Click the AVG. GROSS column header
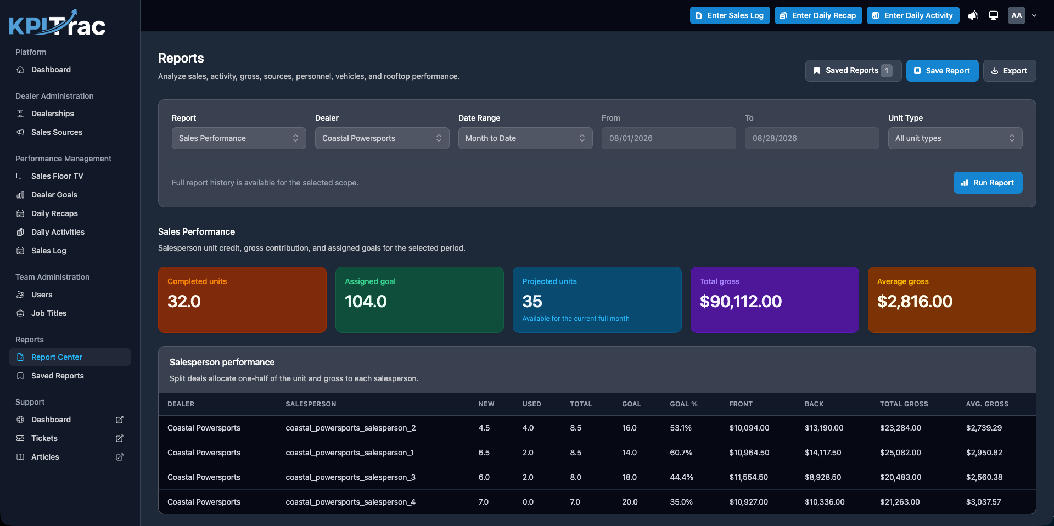The image size is (1054, 526). point(987,404)
